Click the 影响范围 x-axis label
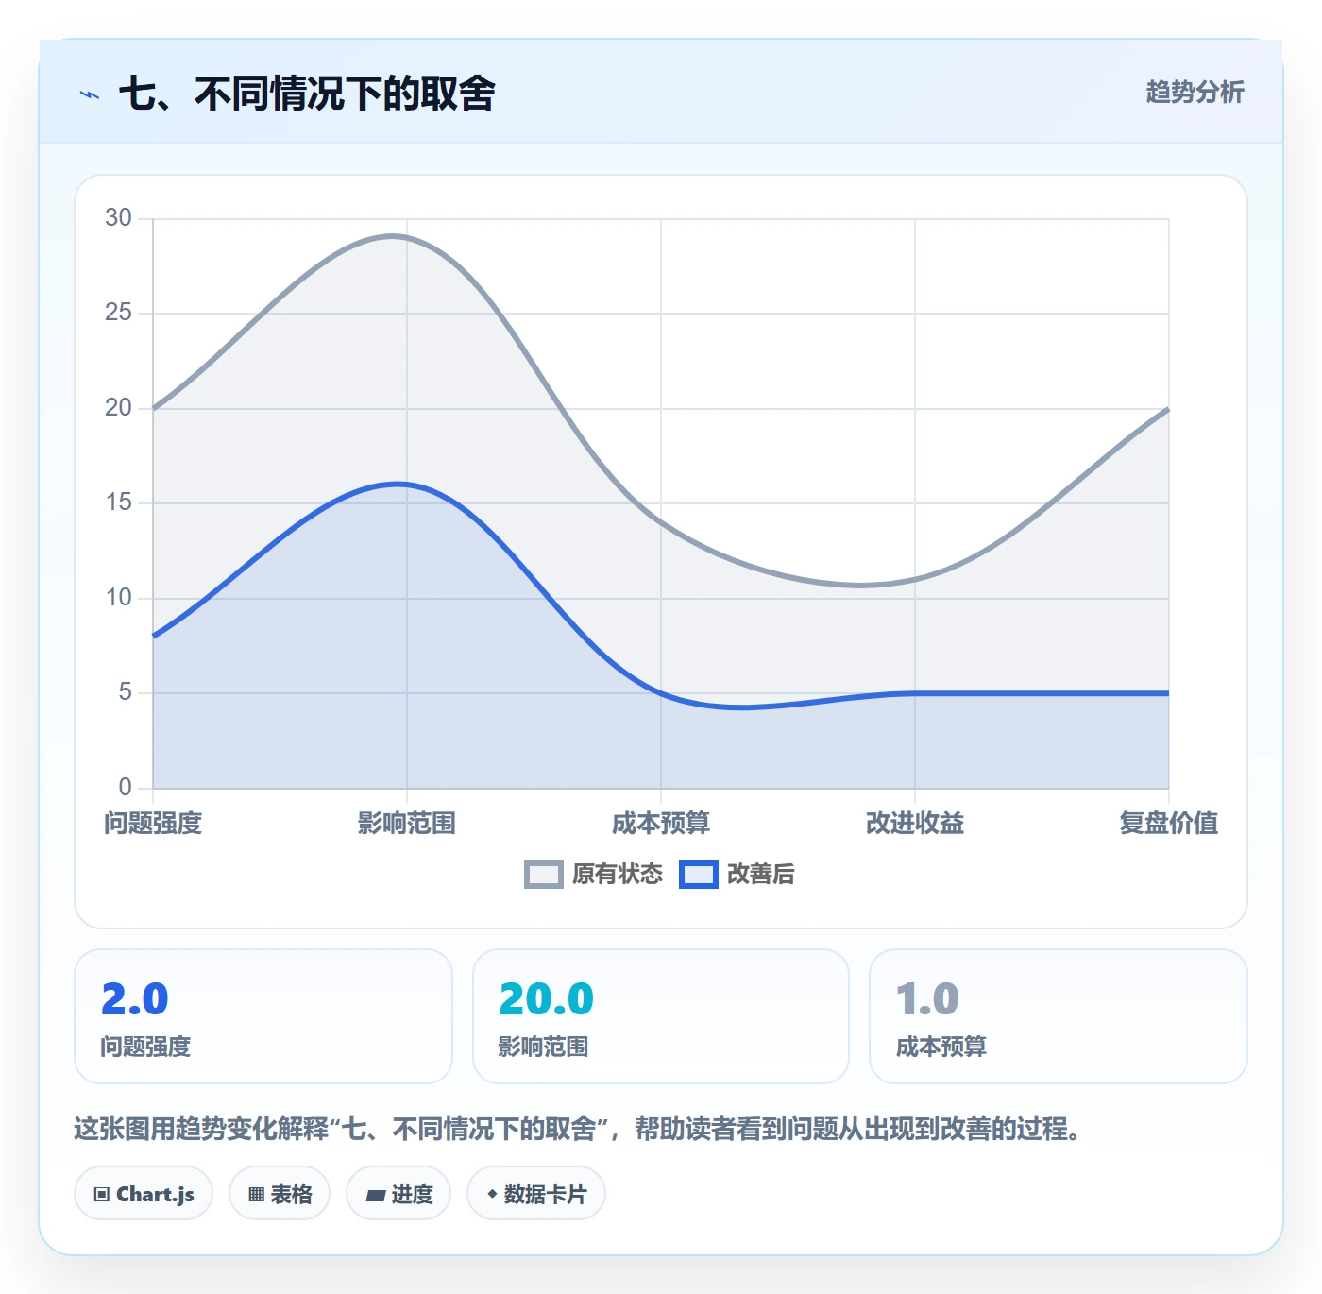The width and height of the screenshot is (1322, 1294). pyautogui.click(x=407, y=824)
